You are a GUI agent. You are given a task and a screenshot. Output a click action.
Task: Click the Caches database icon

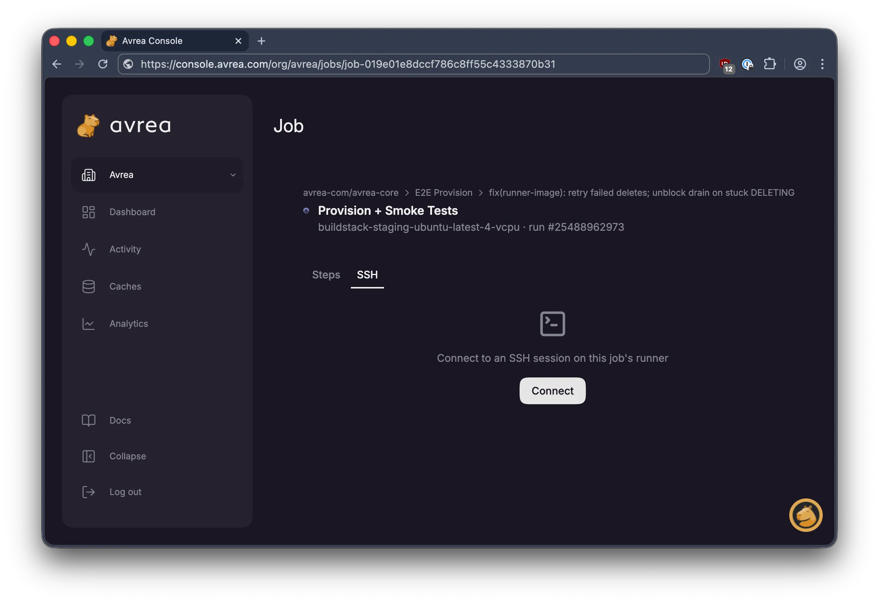(x=89, y=287)
